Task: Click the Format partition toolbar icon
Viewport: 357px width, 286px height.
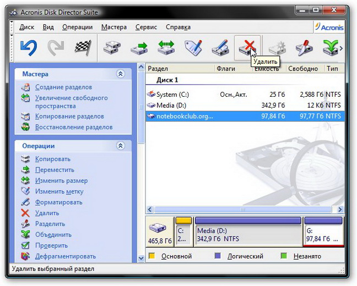Action: pos(220,47)
